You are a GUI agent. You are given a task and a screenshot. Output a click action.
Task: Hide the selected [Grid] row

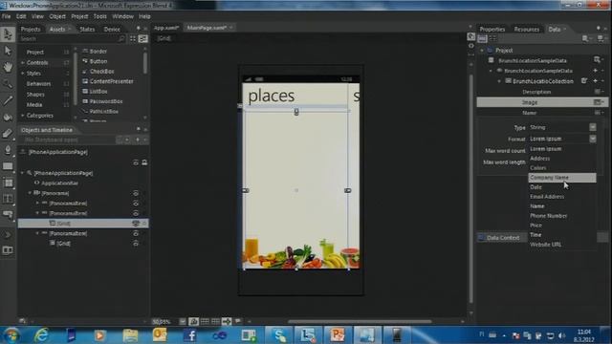tap(136, 224)
